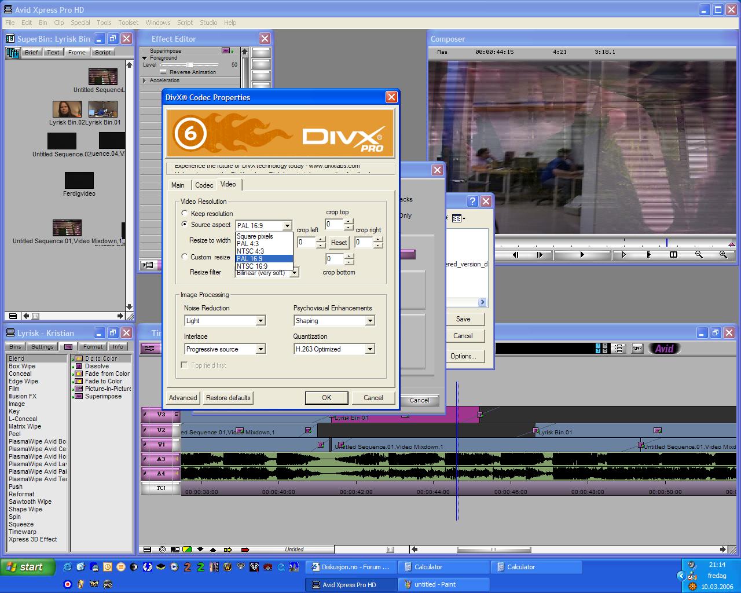Open Interlace Progressive source dropdown
Screen dimensions: 741x593
point(261,349)
